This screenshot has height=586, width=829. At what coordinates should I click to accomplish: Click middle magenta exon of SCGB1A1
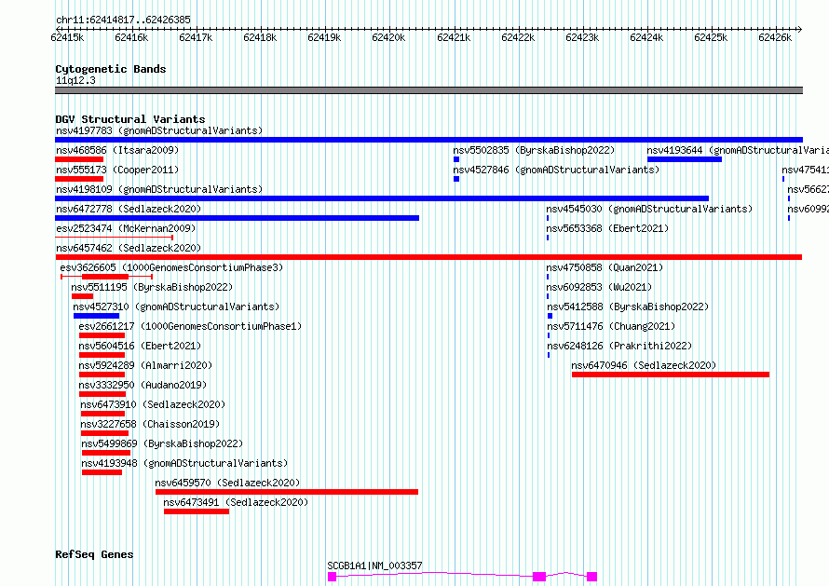(539, 577)
